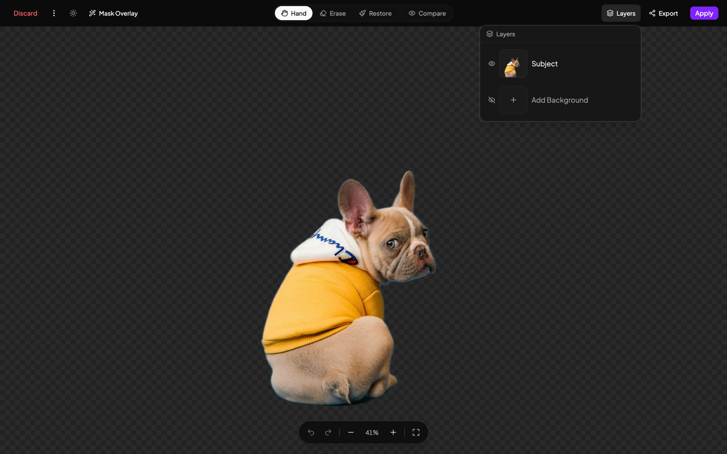This screenshot has width=727, height=454.
Task: Click the Add Background label
Action: point(560,100)
